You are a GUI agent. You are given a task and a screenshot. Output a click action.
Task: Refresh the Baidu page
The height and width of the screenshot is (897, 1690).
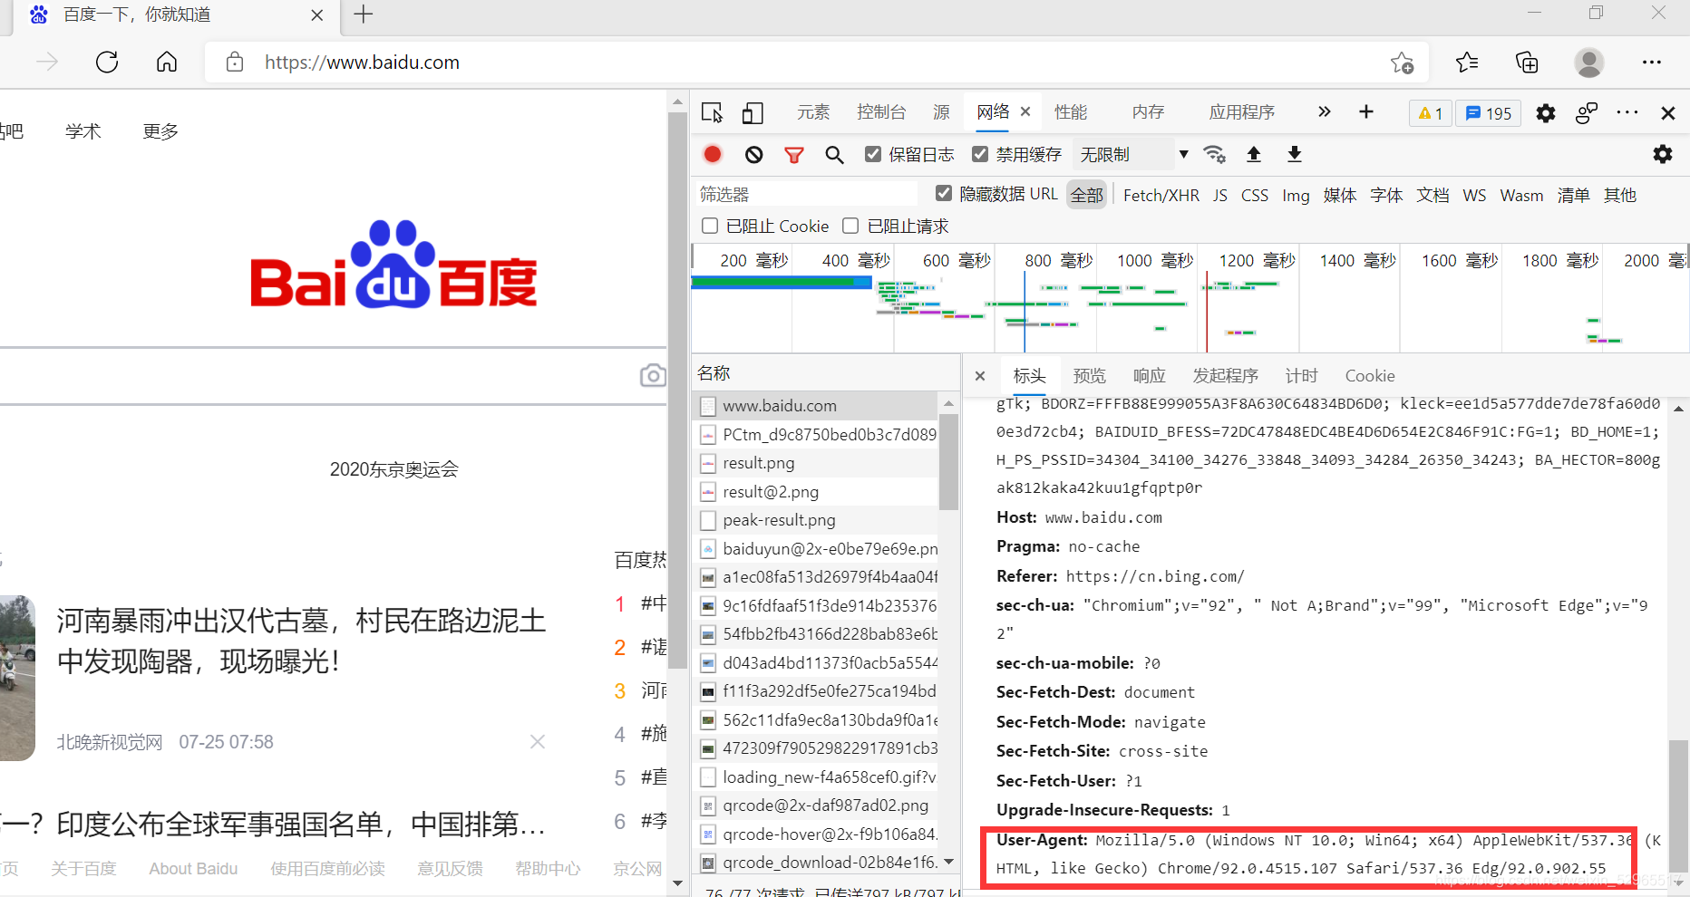(x=107, y=62)
